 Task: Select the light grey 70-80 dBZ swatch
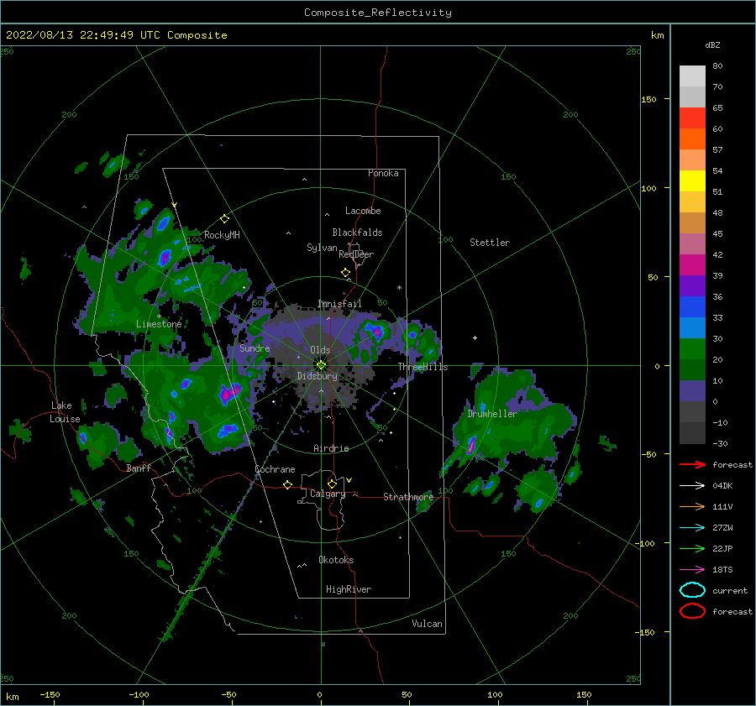692,76
